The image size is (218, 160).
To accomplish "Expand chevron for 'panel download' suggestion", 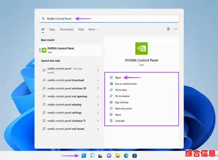I will pos(98,80).
